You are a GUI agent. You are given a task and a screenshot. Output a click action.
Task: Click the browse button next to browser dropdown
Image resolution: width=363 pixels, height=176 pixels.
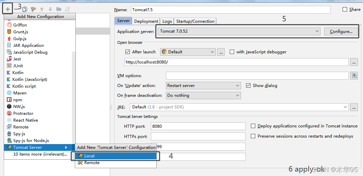221,52
